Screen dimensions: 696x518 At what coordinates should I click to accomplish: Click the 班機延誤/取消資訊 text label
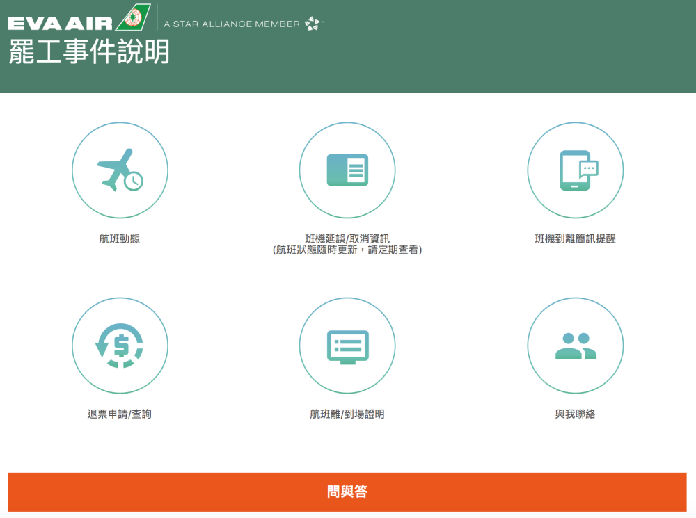tap(347, 238)
